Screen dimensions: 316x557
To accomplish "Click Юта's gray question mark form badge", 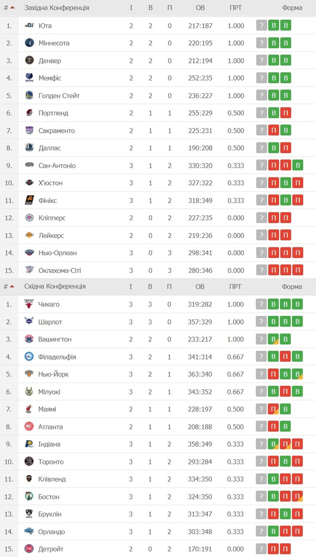I will coord(262,26).
